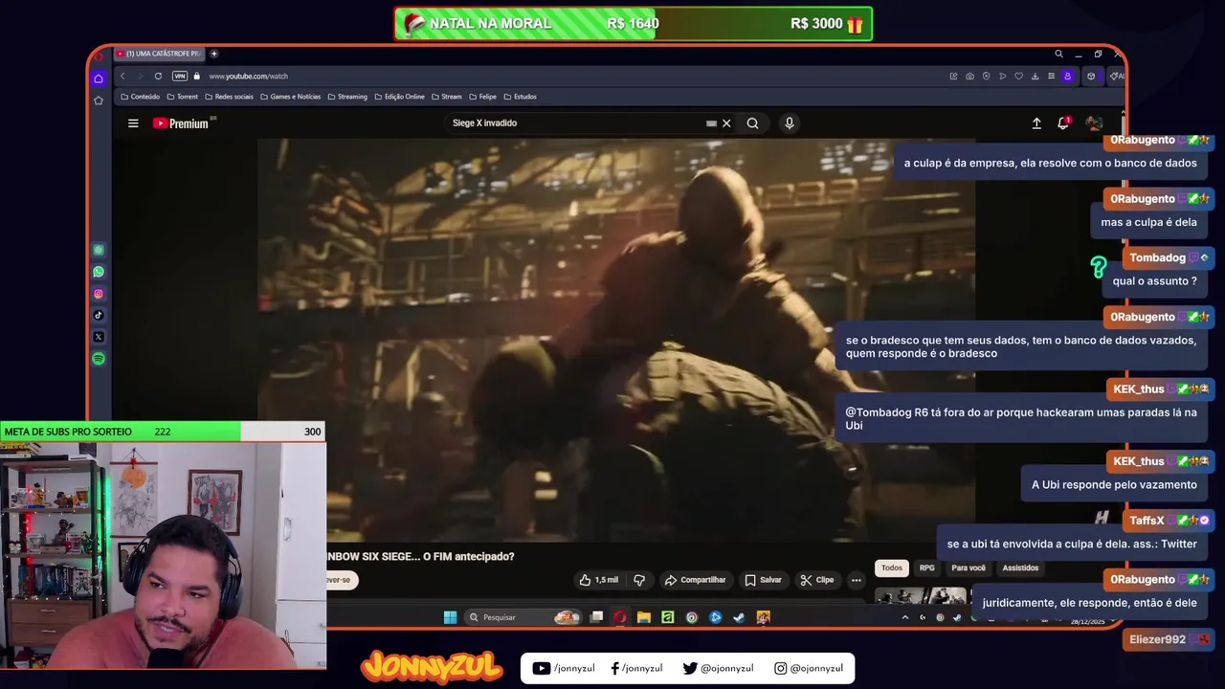The height and width of the screenshot is (689, 1225).
Task: Open the Conteúdo bookmarks folder
Action: [141, 97]
